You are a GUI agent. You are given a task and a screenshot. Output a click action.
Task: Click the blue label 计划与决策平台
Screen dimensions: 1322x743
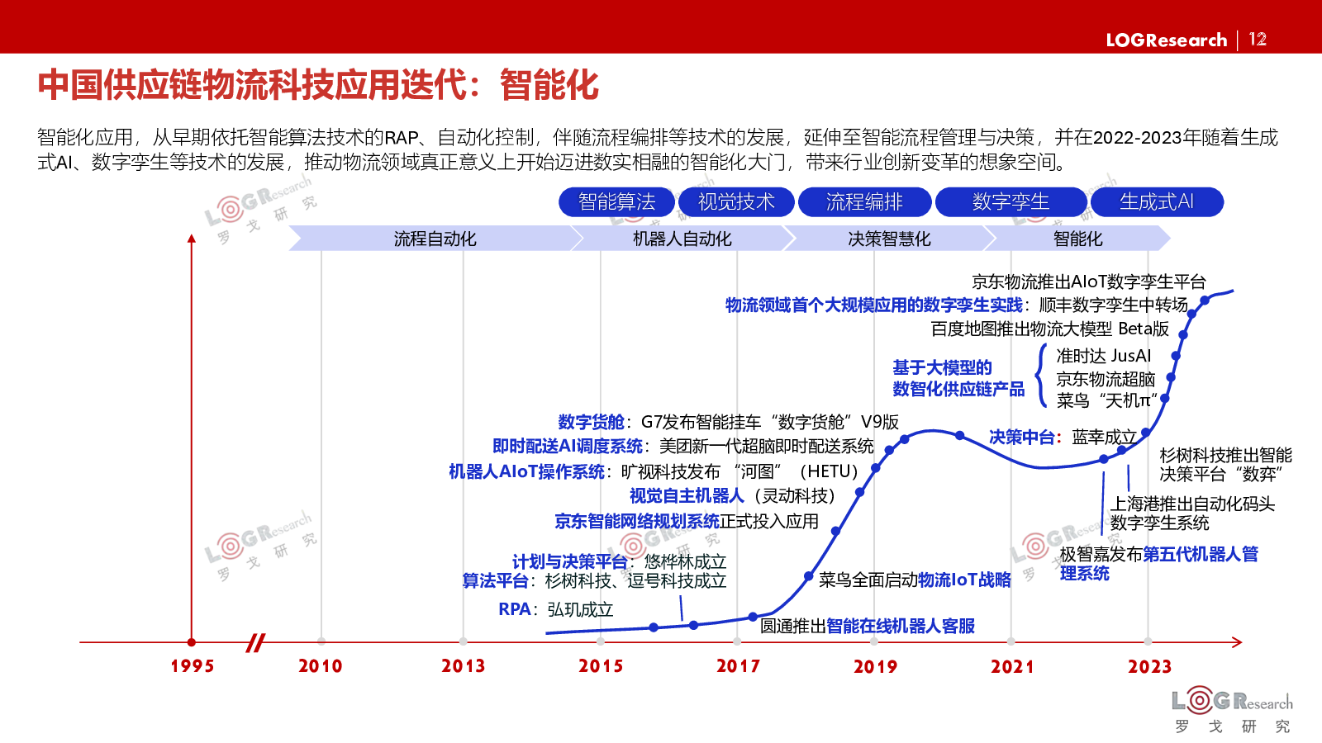(x=569, y=562)
